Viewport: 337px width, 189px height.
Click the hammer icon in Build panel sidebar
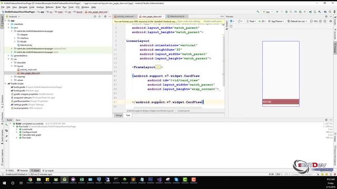[6, 125]
